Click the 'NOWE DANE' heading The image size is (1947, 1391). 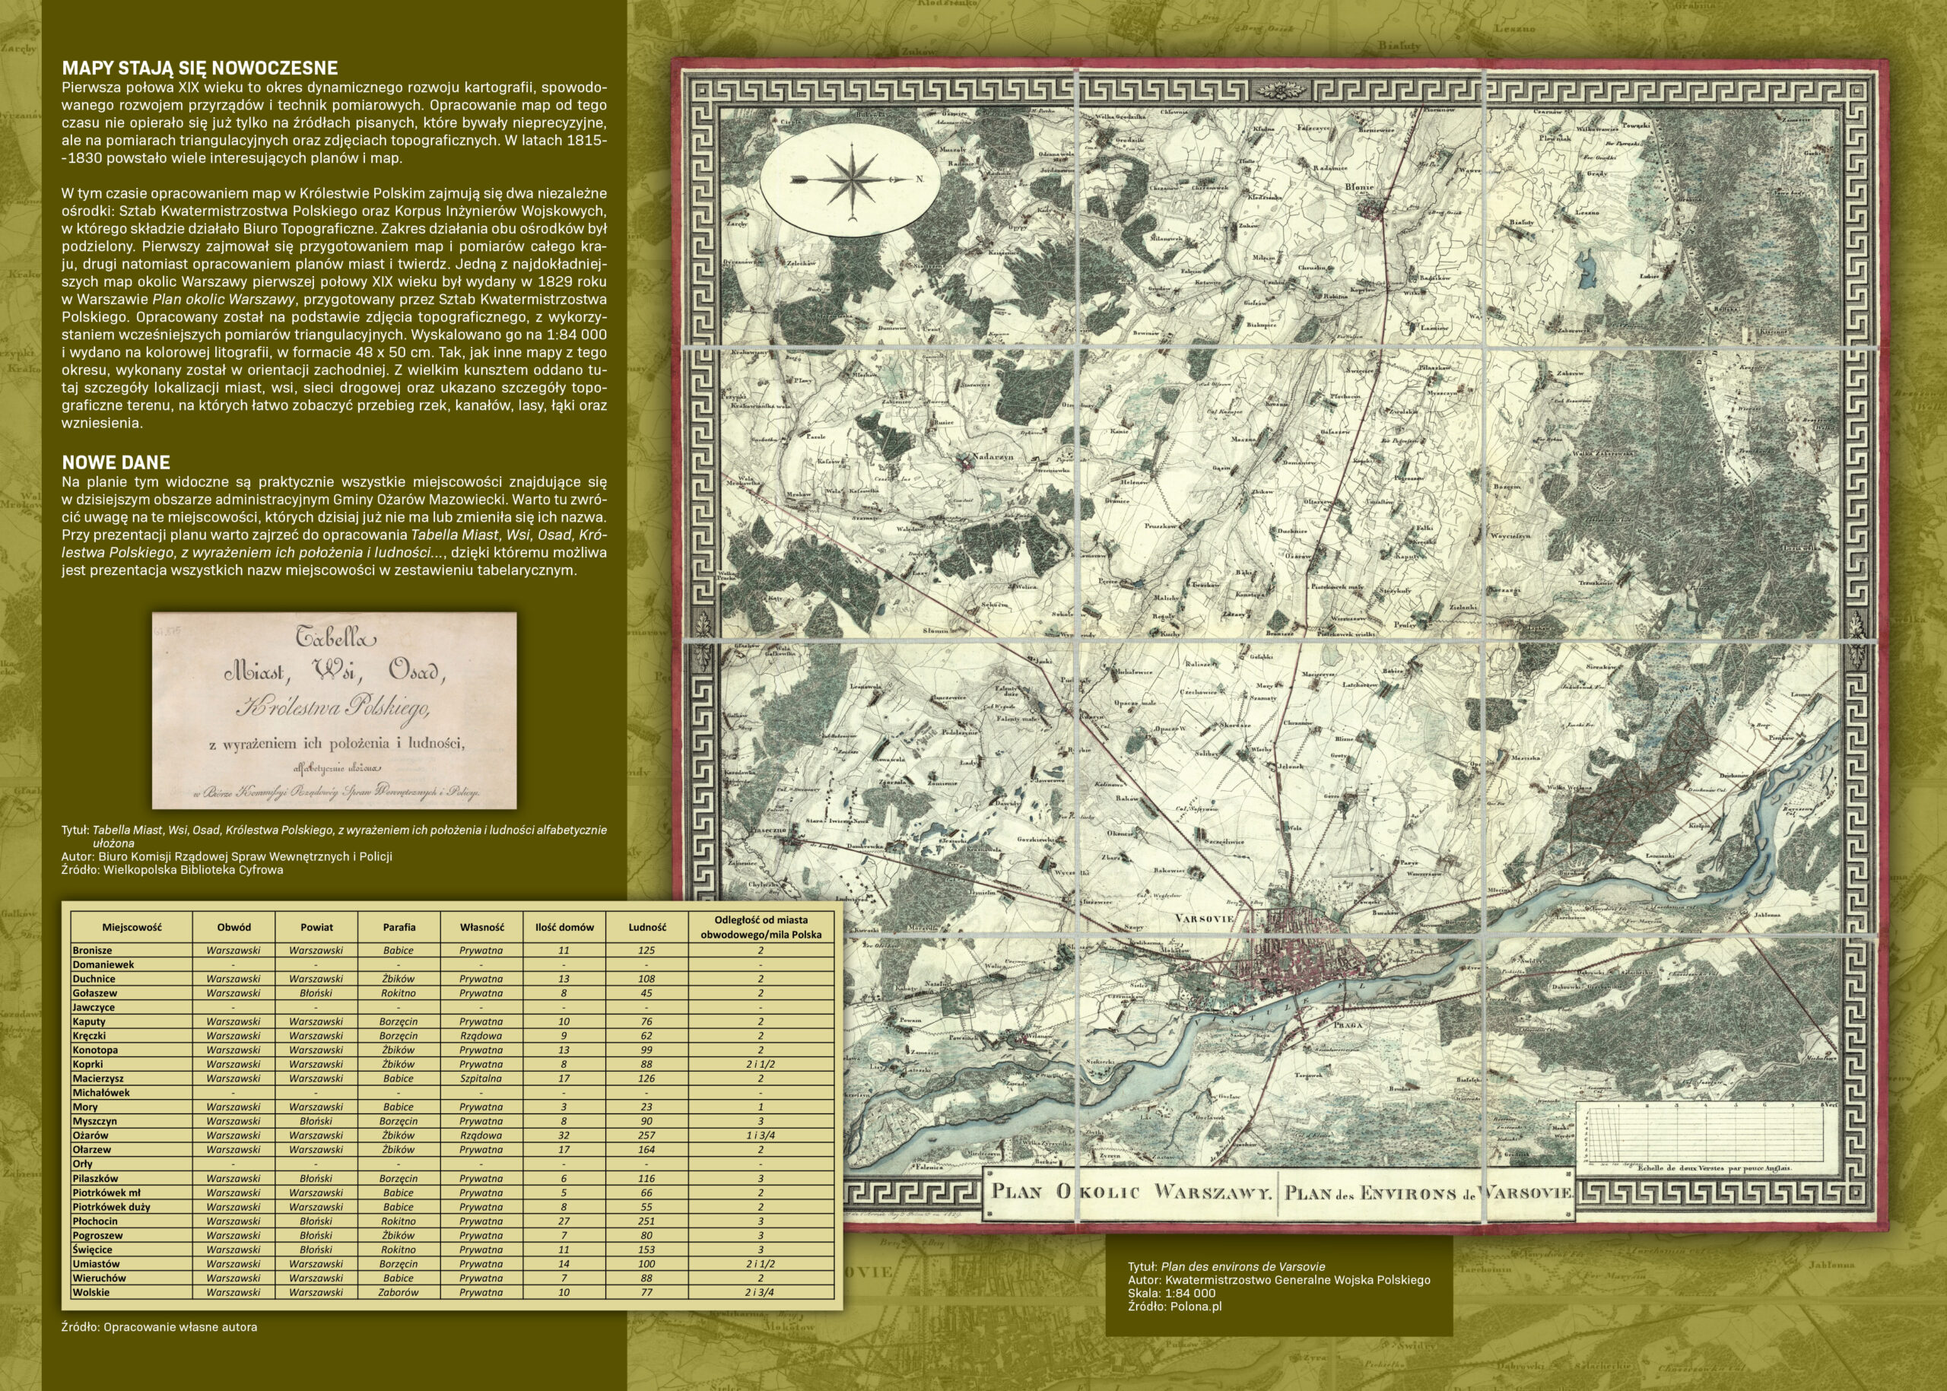point(116,462)
